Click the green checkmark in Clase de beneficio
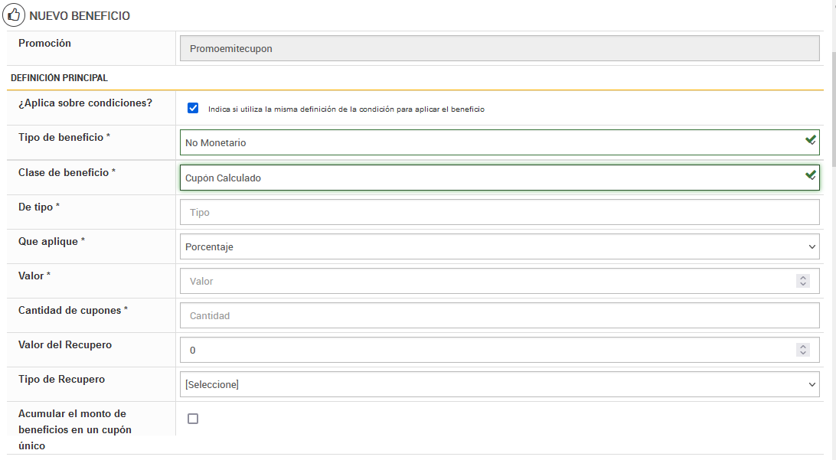The image size is (836, 460). coord(810,175)
